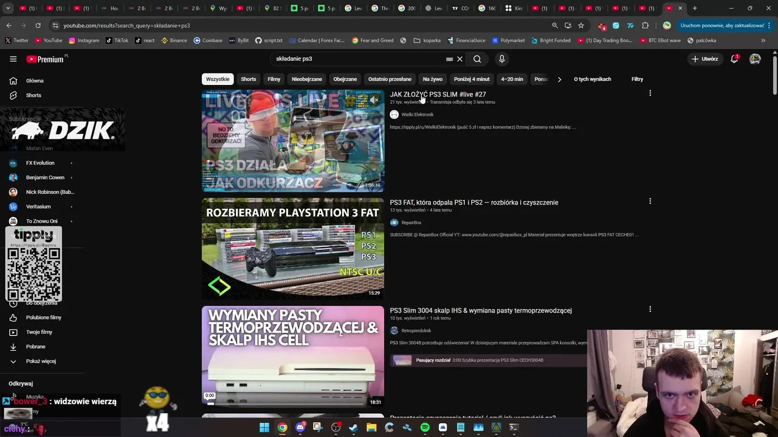Open options for JAK ZŁOŻYĆ PS3 SLIM video
This screenshot has height=437, width=778.
(x=650, y=93)
